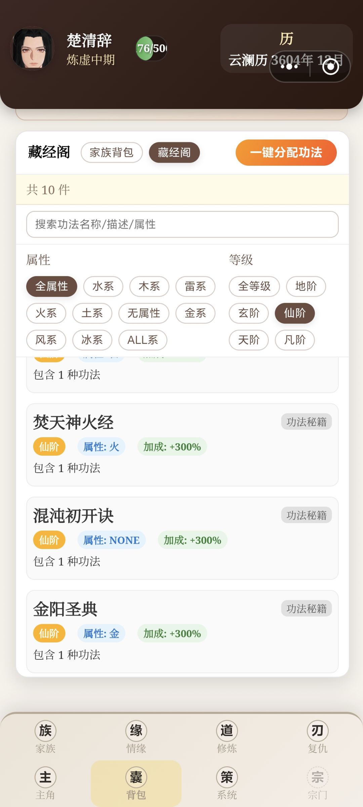363x807 pixels.
Task: Select the 藏经阁 tab pill
Action: [174, 152]
